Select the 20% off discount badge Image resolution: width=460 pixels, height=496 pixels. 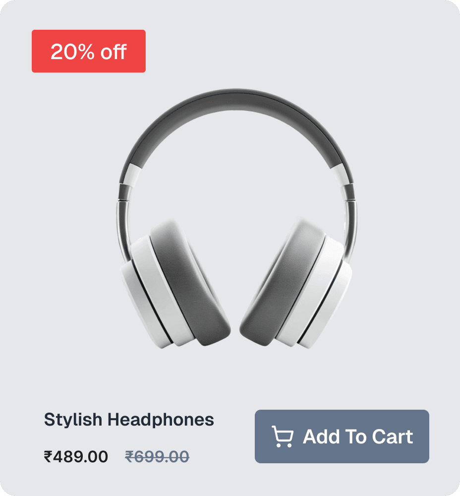(x=89, y=51)
